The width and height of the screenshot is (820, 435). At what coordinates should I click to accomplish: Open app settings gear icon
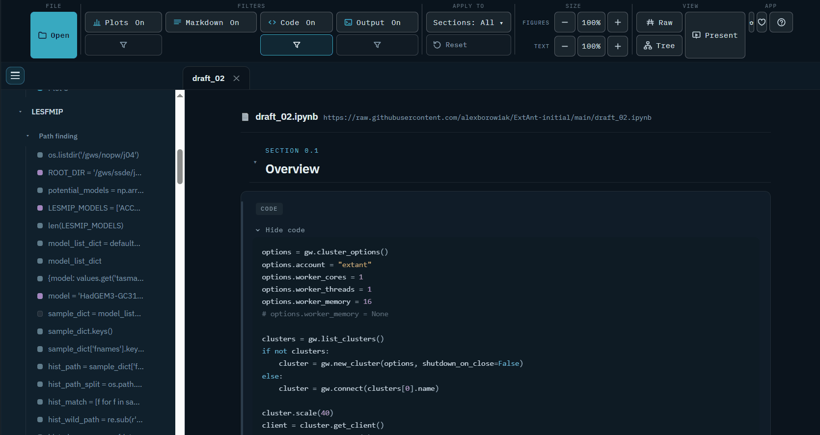[x=751, y=23]
